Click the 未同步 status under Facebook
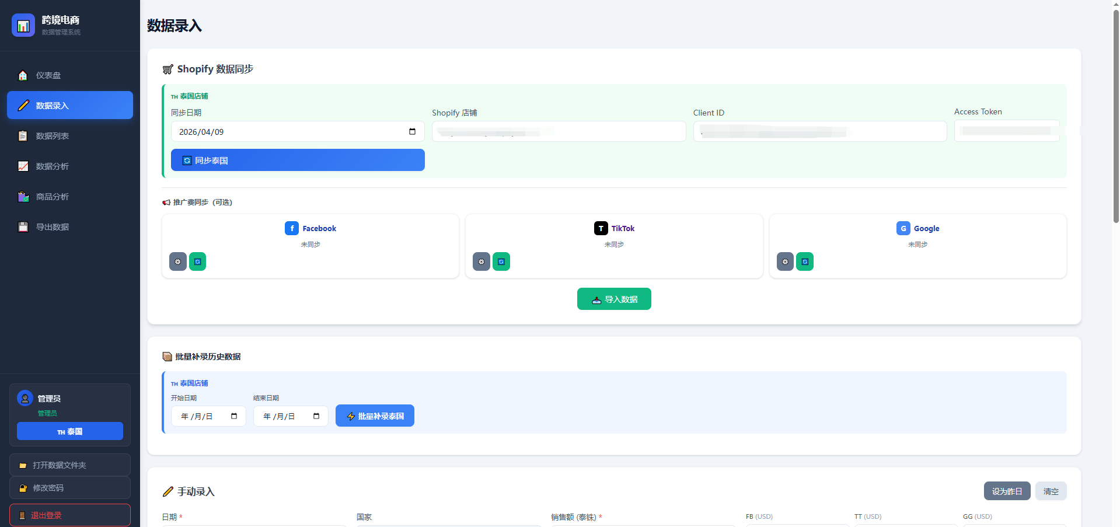The height and width of the screenshot is (527, 1120). [x=310, y=245]
